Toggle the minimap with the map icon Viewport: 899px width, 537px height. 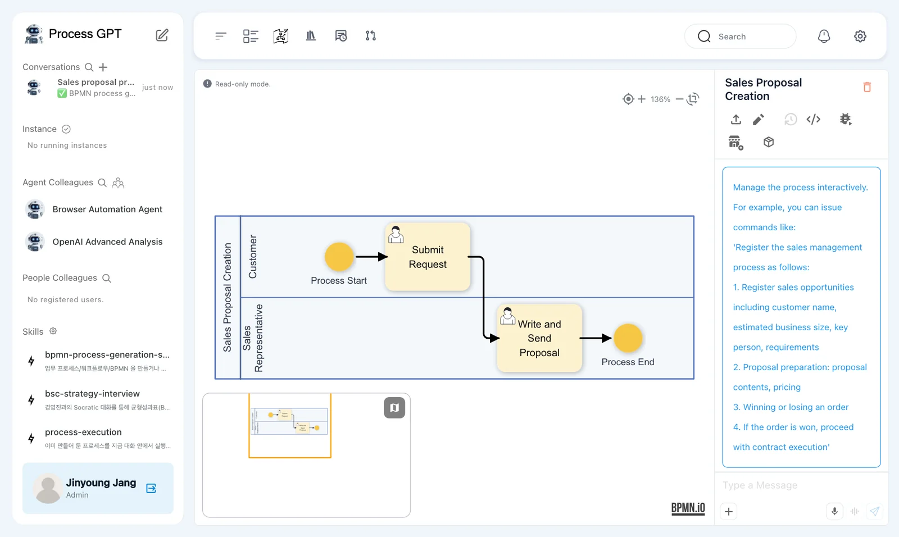pos(394,408)
